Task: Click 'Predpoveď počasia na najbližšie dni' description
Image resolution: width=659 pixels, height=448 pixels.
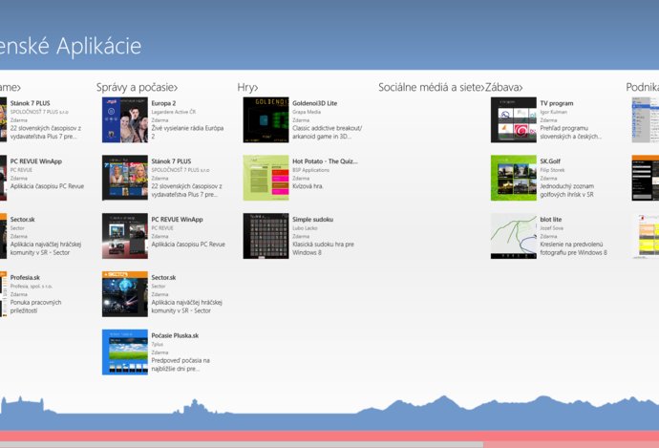Action: 181,364
